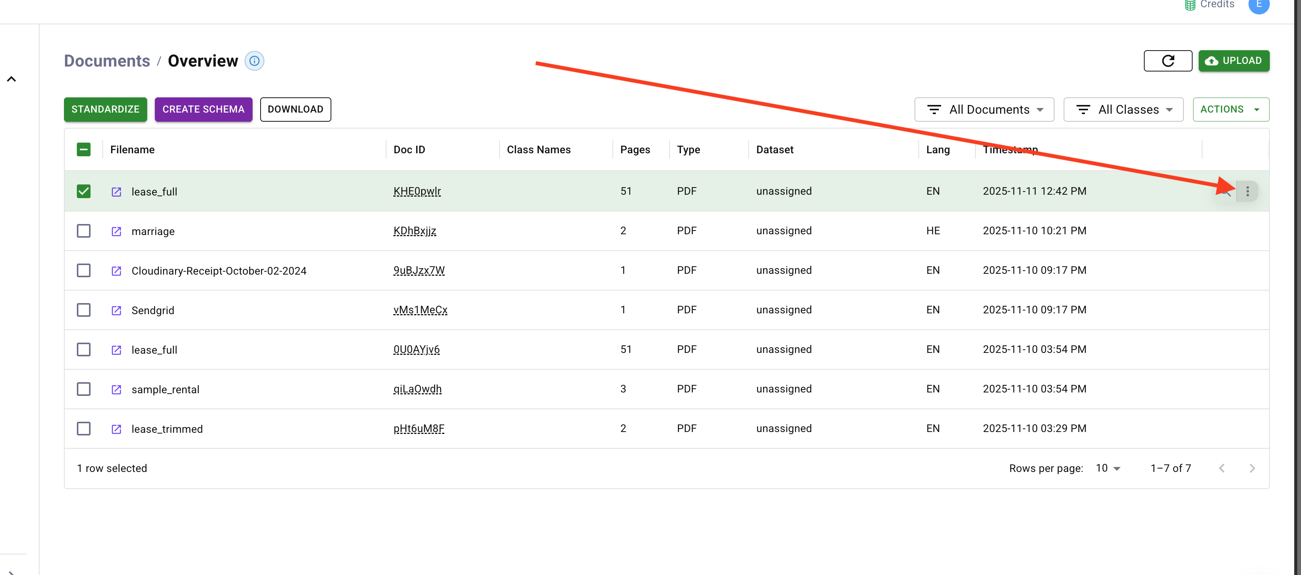Open the info icon next to Overview

click(x=254, y=60)
